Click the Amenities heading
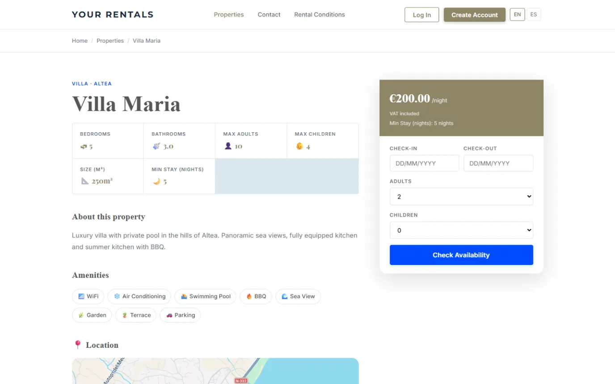The width and height of the screenshot is (615, 384). pos(90,275)
